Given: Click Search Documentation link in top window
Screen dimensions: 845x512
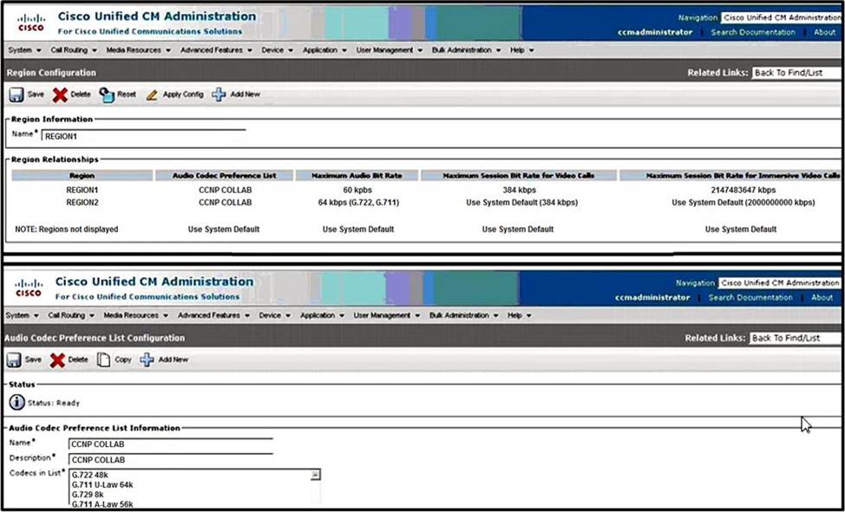Looking at the screenshot, I should pyautogui.click(x=753, y=32).
